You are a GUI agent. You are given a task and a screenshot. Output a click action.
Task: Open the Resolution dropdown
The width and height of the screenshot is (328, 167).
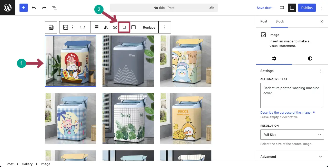[292, 135]
